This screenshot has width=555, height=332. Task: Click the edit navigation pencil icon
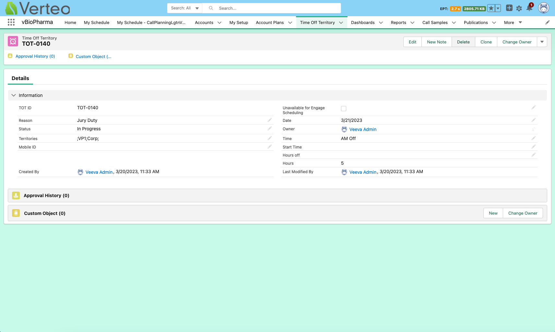point(547,22)
